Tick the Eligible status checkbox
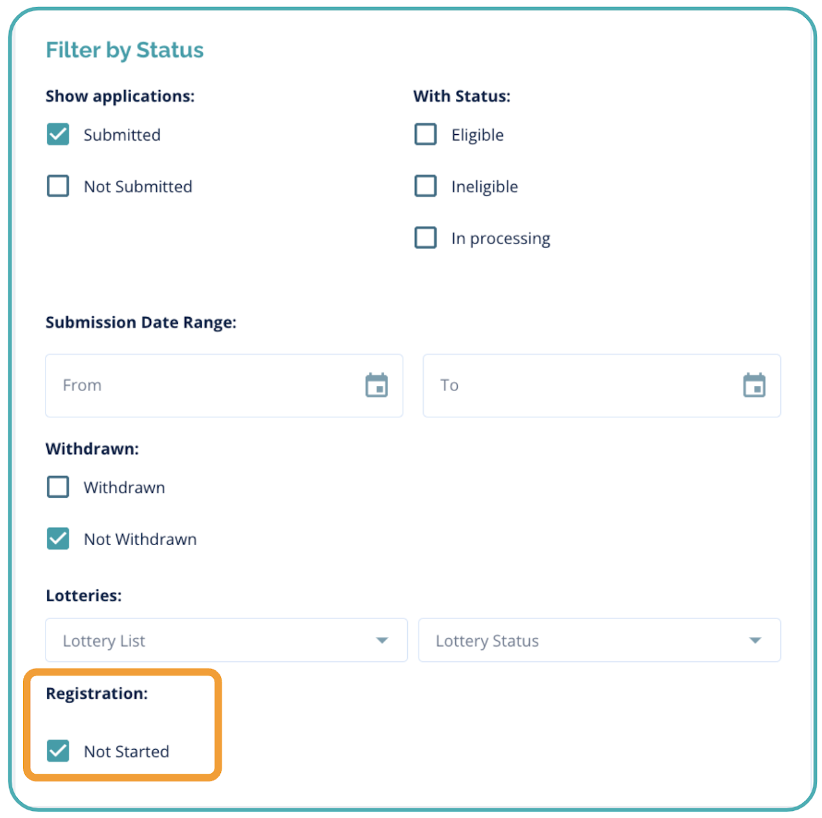Viewport: 822px width, 818px height. pyautogui.click(x=425, y=135)
